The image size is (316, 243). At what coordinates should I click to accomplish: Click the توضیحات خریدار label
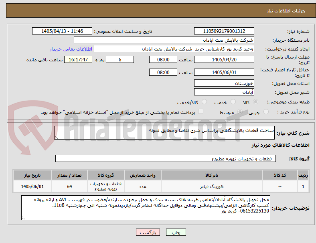point(291,208)
